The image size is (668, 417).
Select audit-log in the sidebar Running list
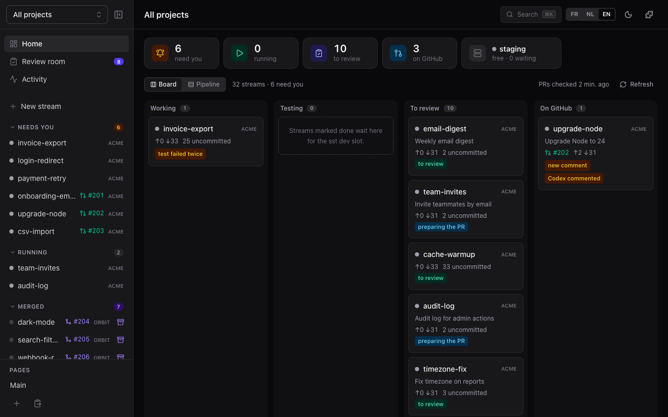(x=67, y=286)
